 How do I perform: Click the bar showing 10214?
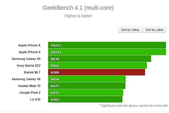[107, 52]
